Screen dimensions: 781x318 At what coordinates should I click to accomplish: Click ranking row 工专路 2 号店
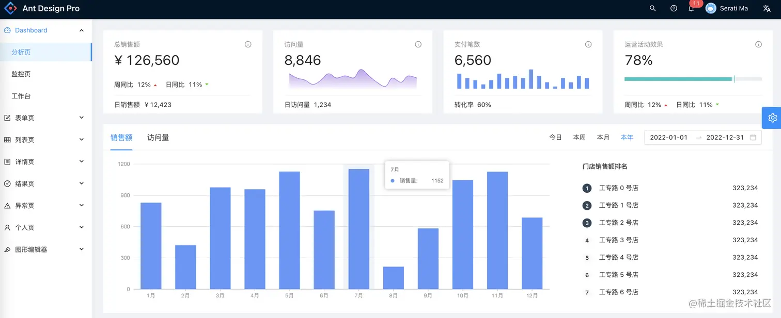pyautogui.click(x=670, y=223)
